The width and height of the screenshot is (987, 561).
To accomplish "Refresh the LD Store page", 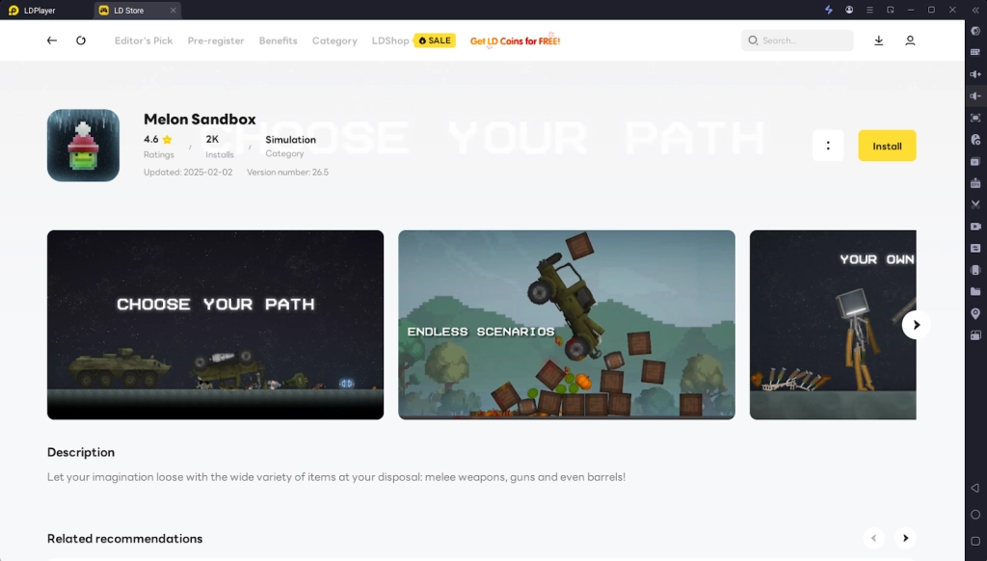I will (x=81, y=40).
